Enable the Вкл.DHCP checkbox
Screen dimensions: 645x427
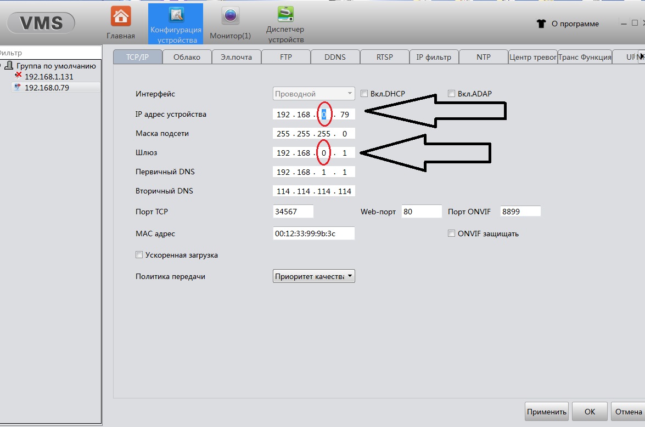pos(364,94)
